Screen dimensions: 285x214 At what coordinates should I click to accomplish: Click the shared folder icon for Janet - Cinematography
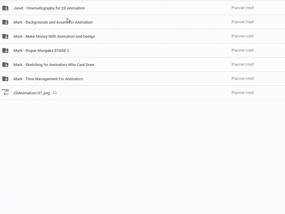pos(5,8)
